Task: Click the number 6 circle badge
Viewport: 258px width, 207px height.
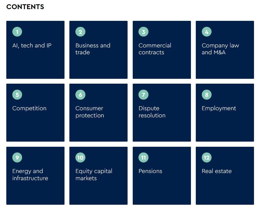Action: coord(80,95)
